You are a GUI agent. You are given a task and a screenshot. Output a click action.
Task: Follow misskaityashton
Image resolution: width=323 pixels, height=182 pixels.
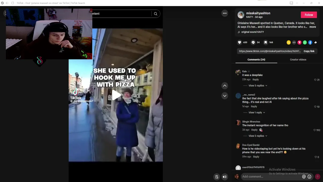[x=309, y=15]
